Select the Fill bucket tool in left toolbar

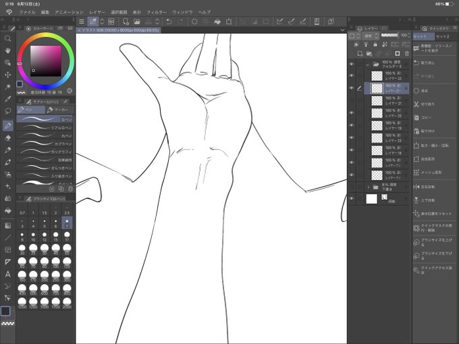7,210
